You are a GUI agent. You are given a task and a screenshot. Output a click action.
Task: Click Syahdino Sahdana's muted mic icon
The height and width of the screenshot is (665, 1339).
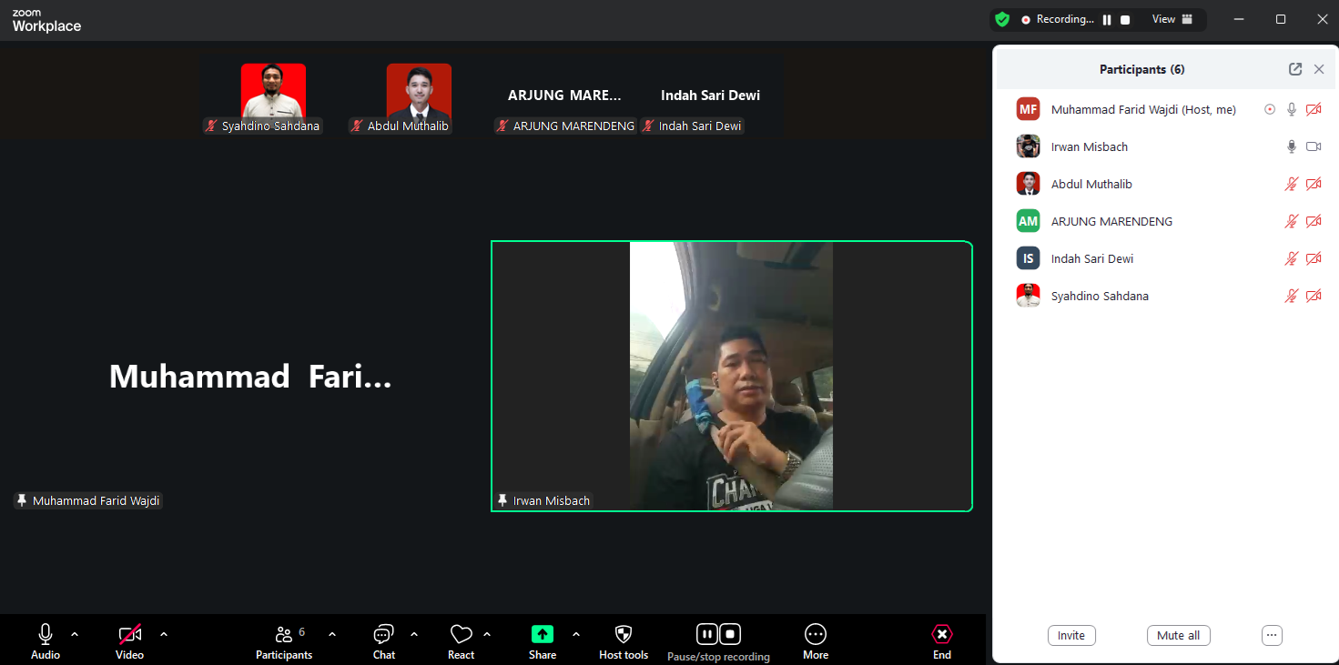pyautogui.click(x=1291, y=296)
